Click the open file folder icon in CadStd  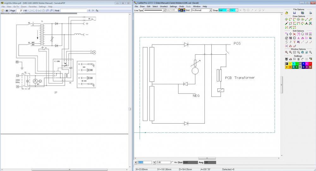pos(286,13)
